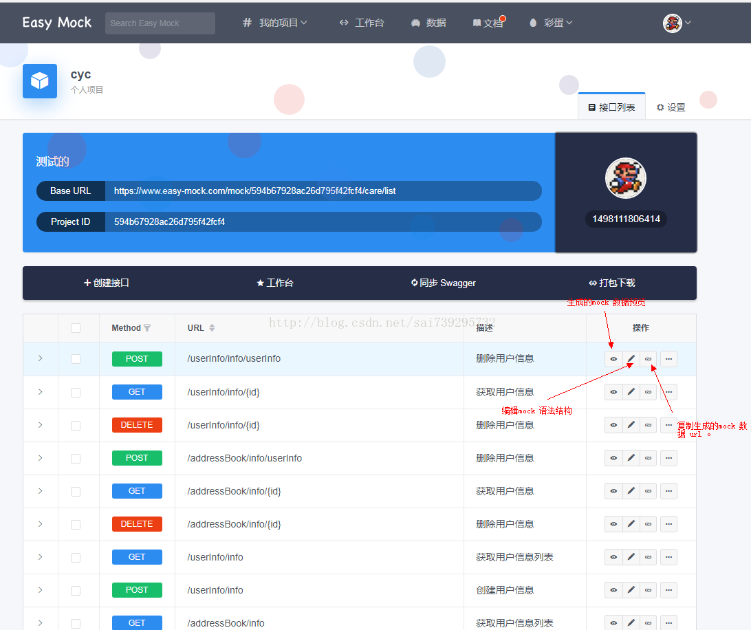Preview mock data for POST /userInfo/info/userInfo
This screenshot has height=630, width=751.
tap(613, 359)
